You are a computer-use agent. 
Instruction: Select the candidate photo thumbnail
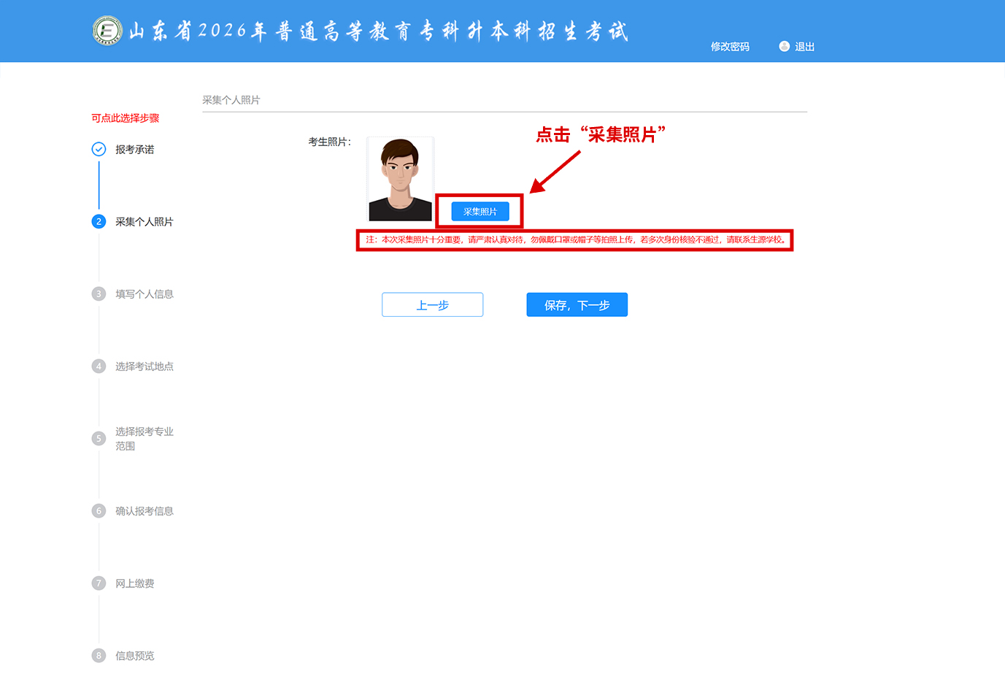[x=400, y=179]
